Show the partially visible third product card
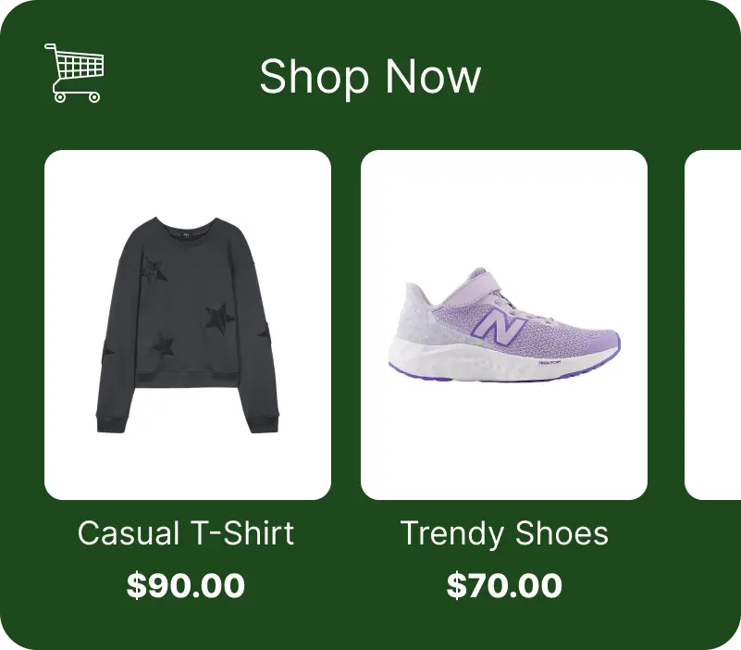Image resolution: width=741 pixels, height=650 pixels. click(x=712, y=325)
